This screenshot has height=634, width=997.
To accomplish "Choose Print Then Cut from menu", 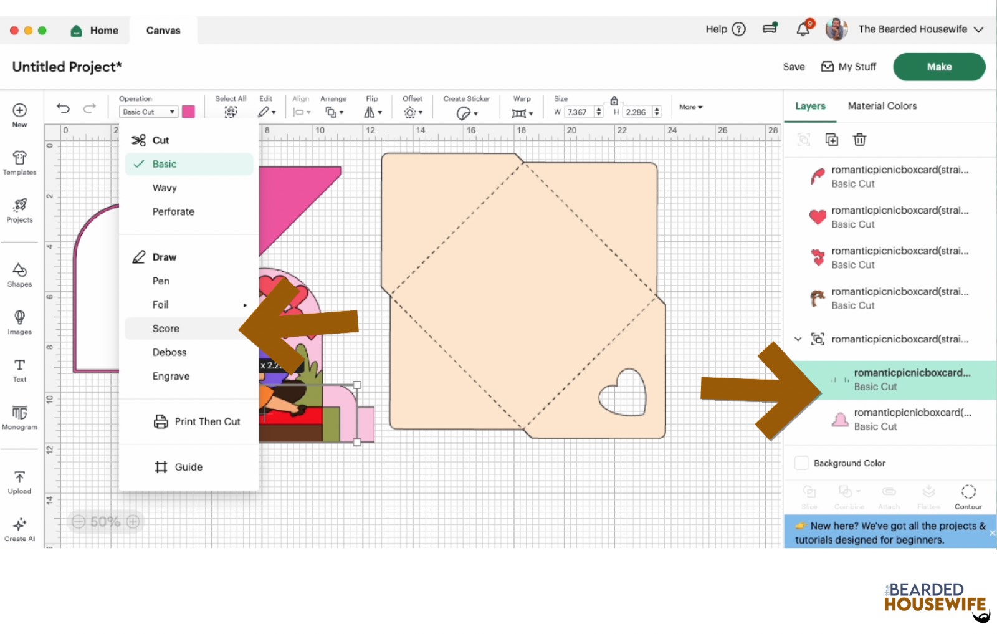I will [x=207, y=421].
